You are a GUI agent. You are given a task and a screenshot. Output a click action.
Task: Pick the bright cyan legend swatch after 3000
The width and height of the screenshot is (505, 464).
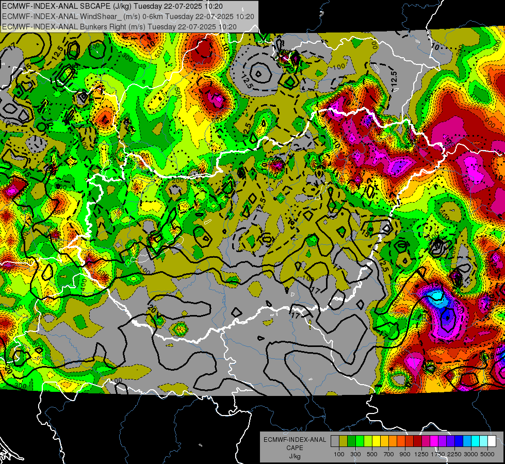tap(476, 441)
